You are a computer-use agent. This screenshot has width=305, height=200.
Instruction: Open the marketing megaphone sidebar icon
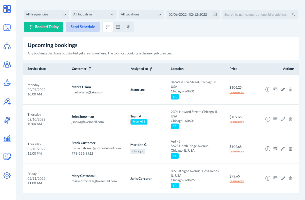(x=7, y=120)
